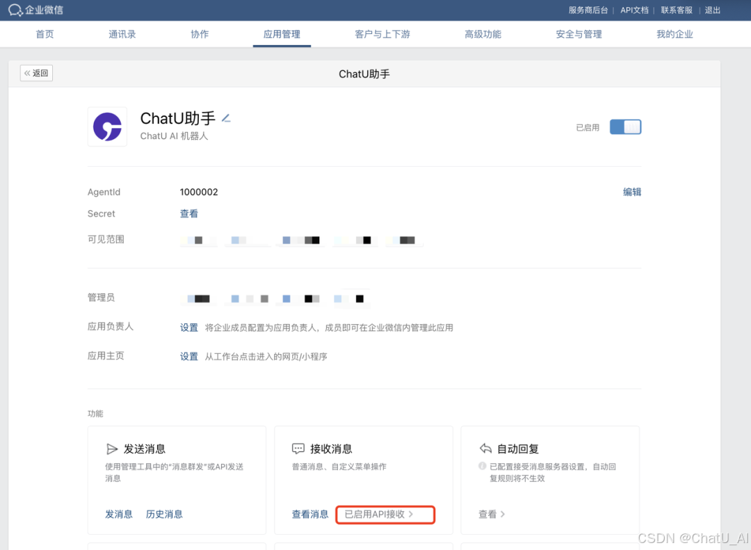
Task: Turn off the 已启用 switch
Action: (625, 127)
